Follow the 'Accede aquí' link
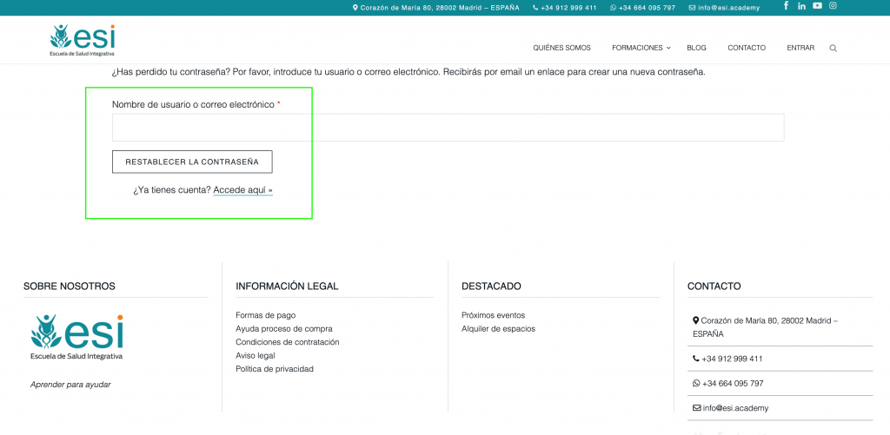Screen dimensions: 890x435 click(242, 189)
